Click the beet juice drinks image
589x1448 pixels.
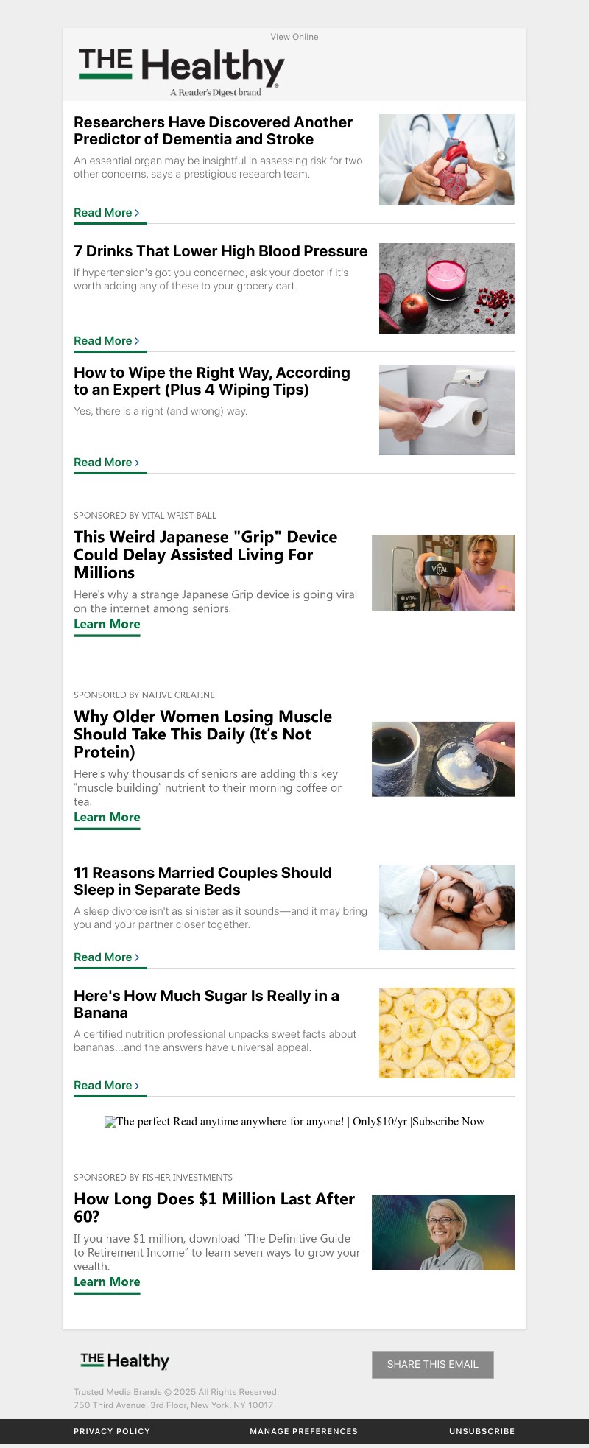(x=447, y=288)
